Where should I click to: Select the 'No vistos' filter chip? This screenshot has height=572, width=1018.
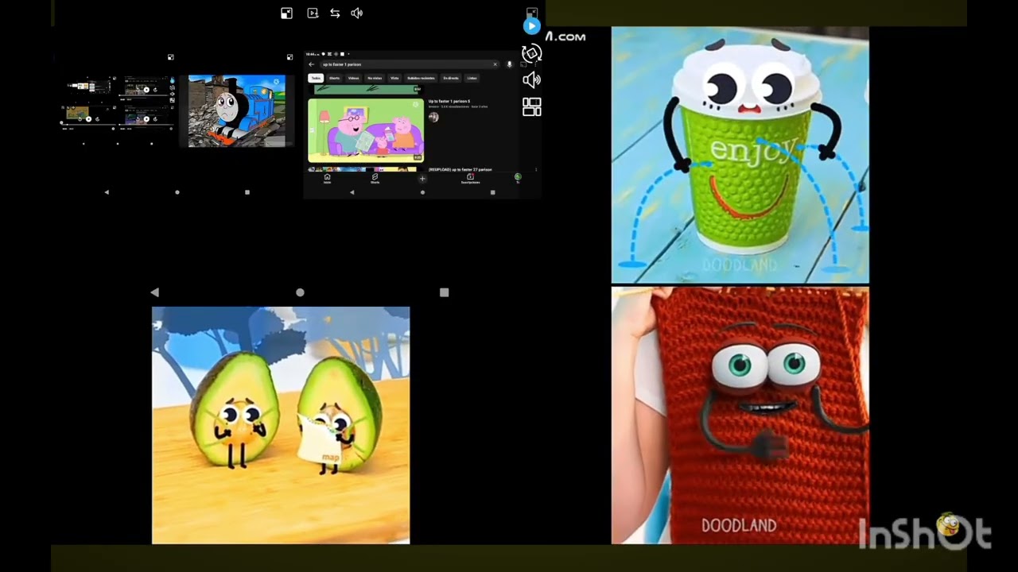[x=375, y=78]
